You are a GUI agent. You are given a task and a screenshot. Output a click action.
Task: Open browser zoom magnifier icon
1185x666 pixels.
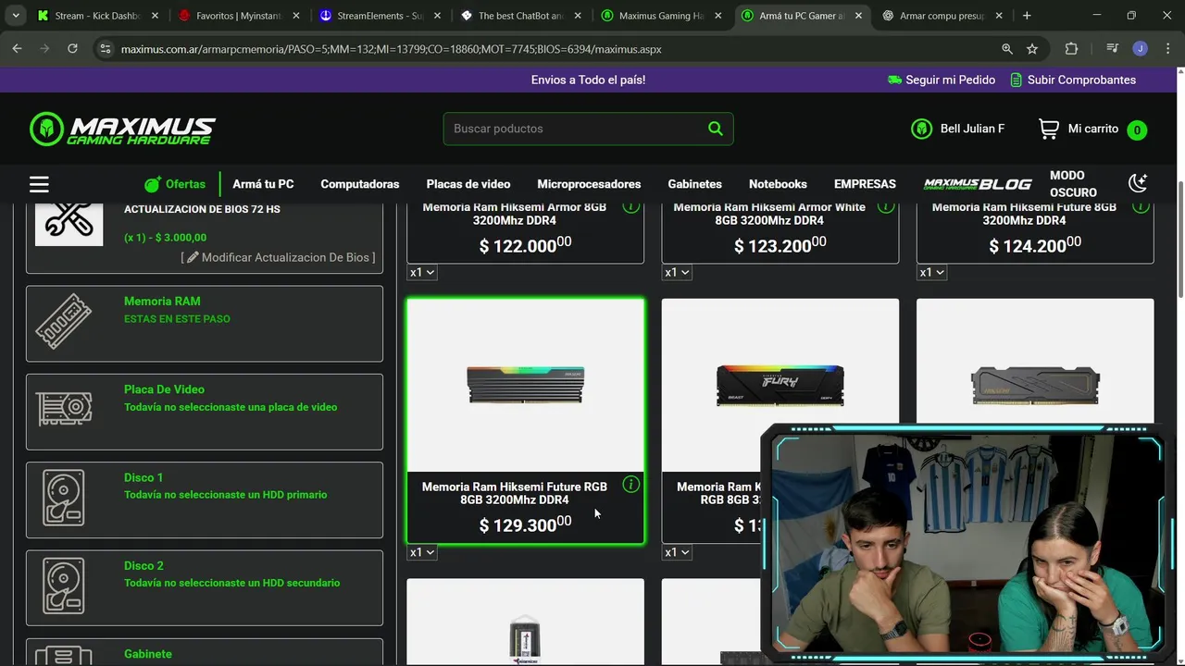pyautogui.click(x=1006, y=49)
